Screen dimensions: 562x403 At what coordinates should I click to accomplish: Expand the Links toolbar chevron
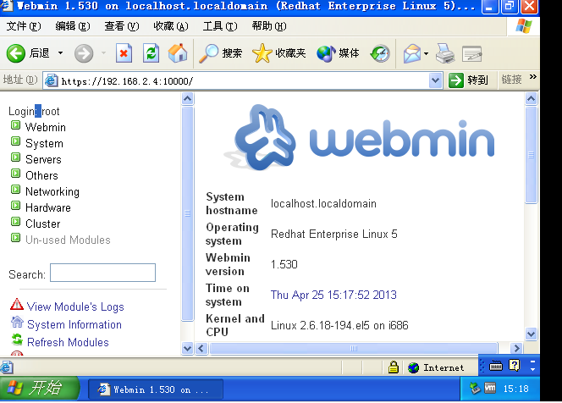[532, 76]
